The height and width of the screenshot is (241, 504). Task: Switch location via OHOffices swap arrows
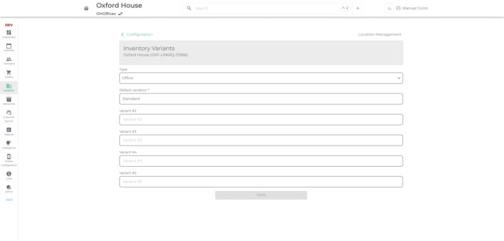tap(121, 14)
